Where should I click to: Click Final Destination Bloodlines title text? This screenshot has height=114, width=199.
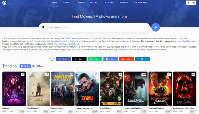coord(184,108)
